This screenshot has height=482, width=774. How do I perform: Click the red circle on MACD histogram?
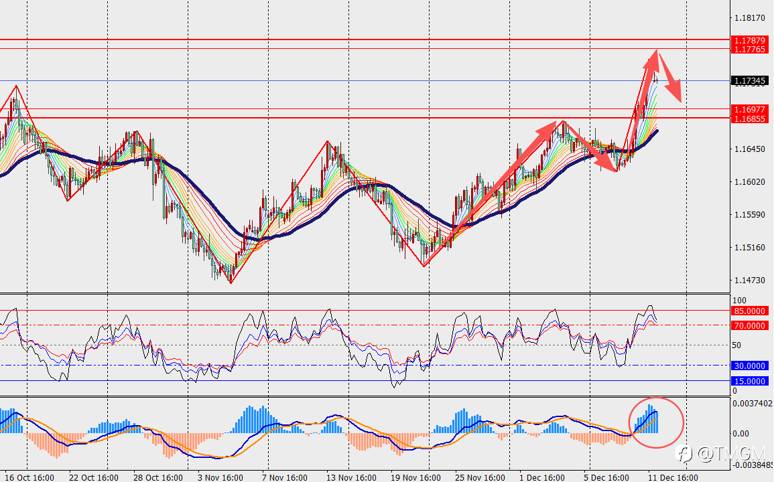click(x=656, y=423)
